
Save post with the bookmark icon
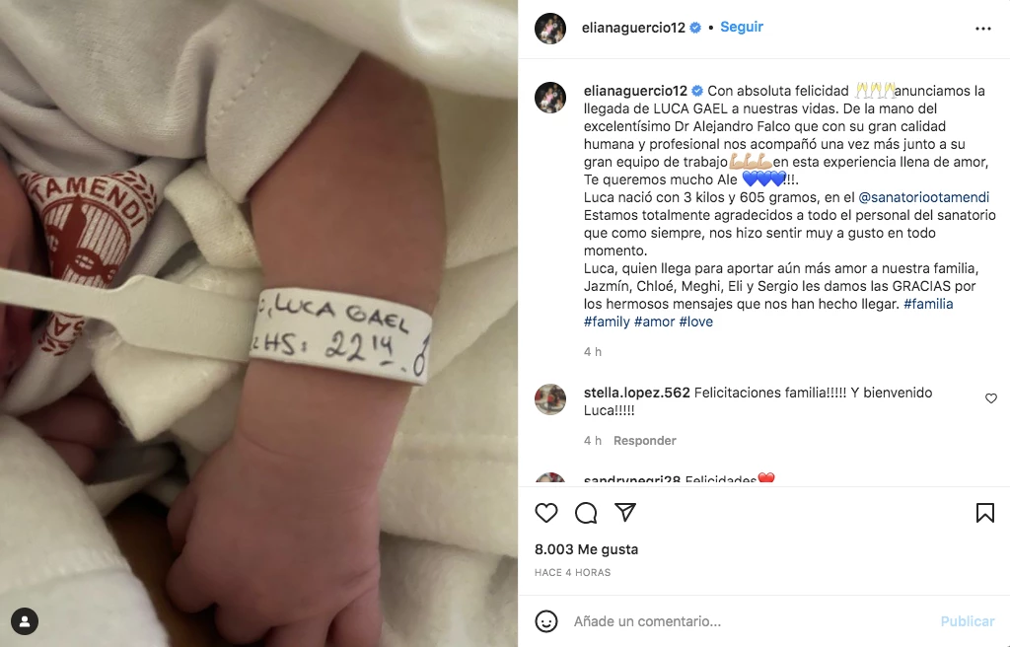point(985,513)
